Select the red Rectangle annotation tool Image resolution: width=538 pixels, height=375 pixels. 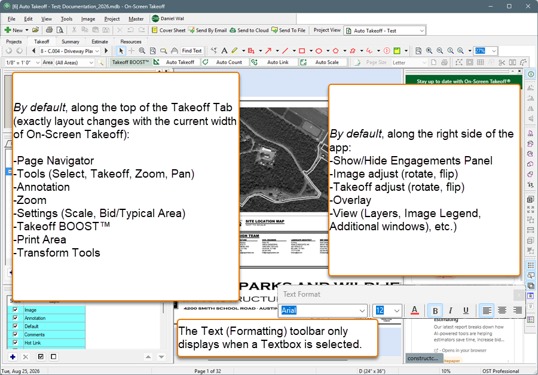coord(302,51)
